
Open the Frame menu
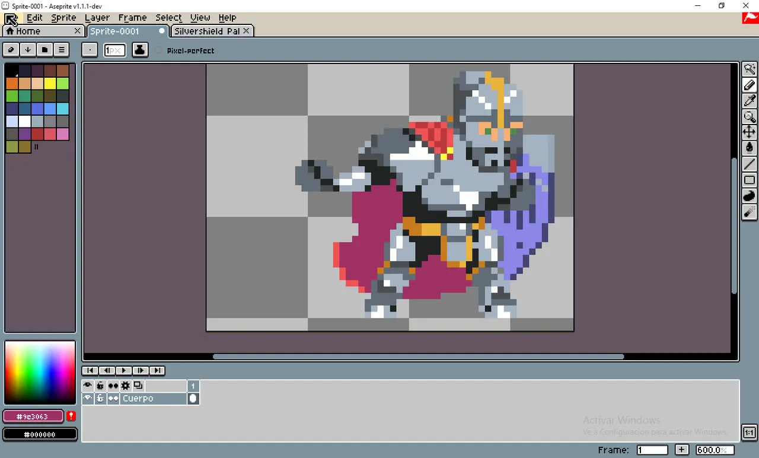pos(132,18)
